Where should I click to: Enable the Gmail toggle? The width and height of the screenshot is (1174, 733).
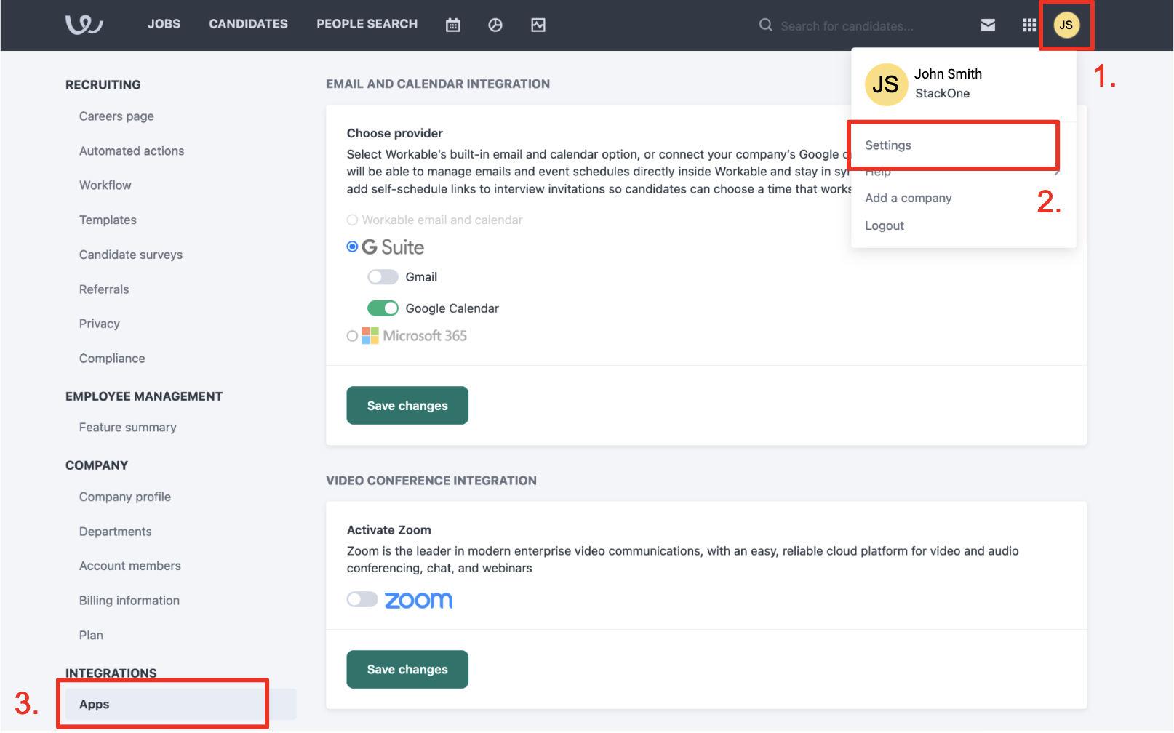pos(383,277)
